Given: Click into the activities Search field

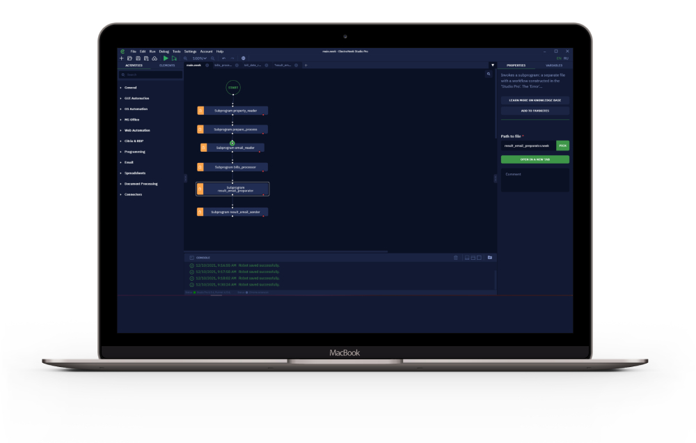Looking at the screenshot, I should pos(150,75).
